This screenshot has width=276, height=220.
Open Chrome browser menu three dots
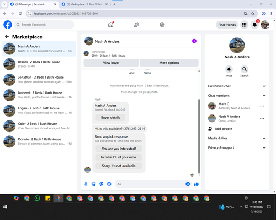(271, 14)
